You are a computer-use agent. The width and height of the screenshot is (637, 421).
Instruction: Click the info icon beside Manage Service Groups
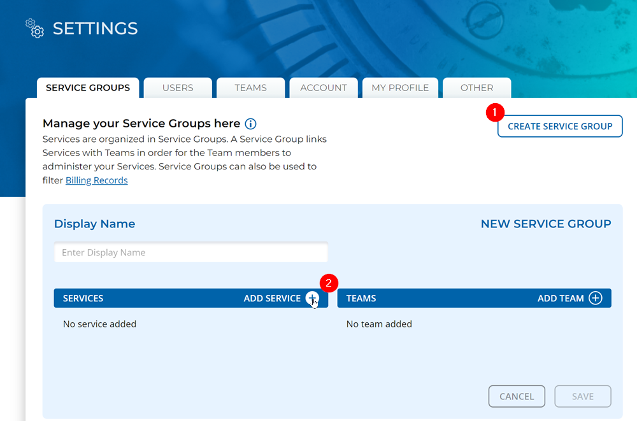[x=250, y=124]
